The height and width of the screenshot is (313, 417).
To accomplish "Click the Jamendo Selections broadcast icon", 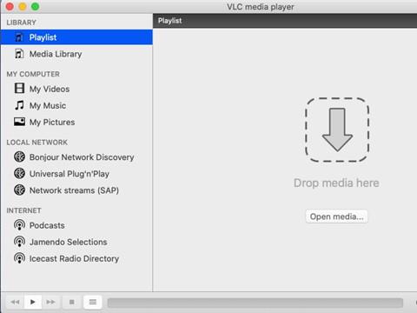I will click(19, 242).
